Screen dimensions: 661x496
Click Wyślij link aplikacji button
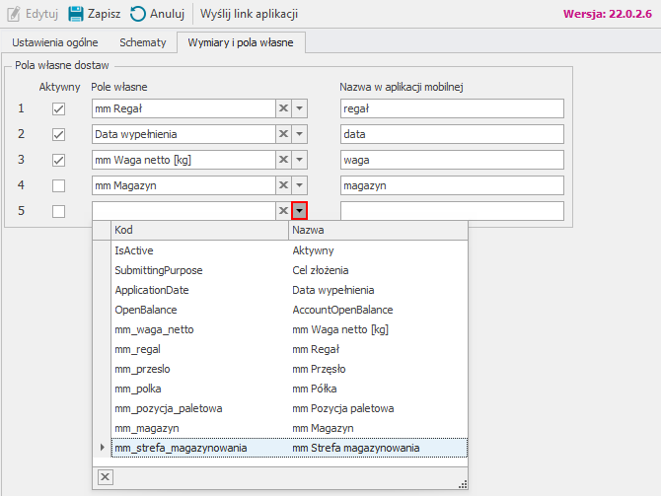pos(249,14)
